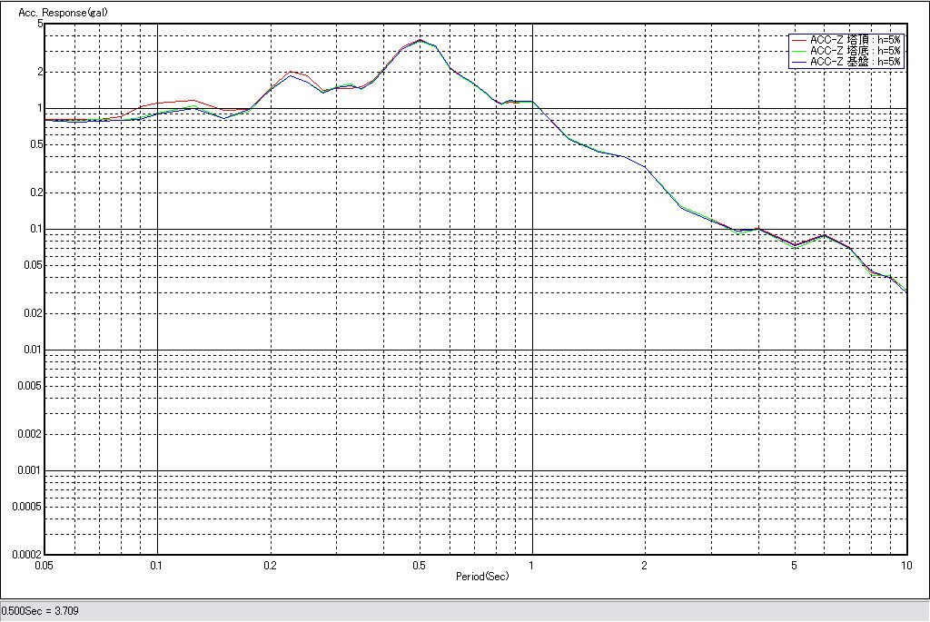Click the red curve bump near 0.1 sec
Viewport: 930px width, 622px height.
coord(173,102)
